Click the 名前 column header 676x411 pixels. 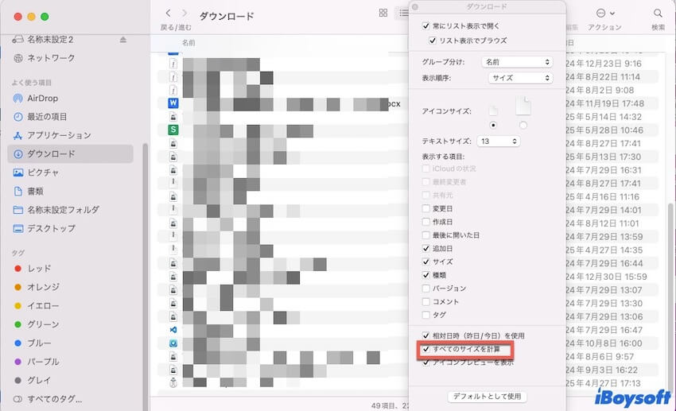point(188,42)
